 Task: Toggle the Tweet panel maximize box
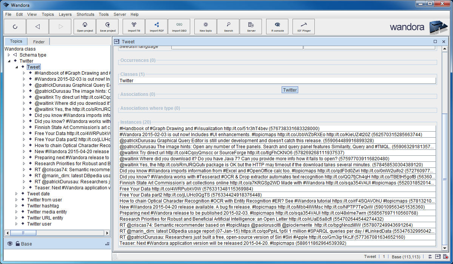(x=435, y=41)
